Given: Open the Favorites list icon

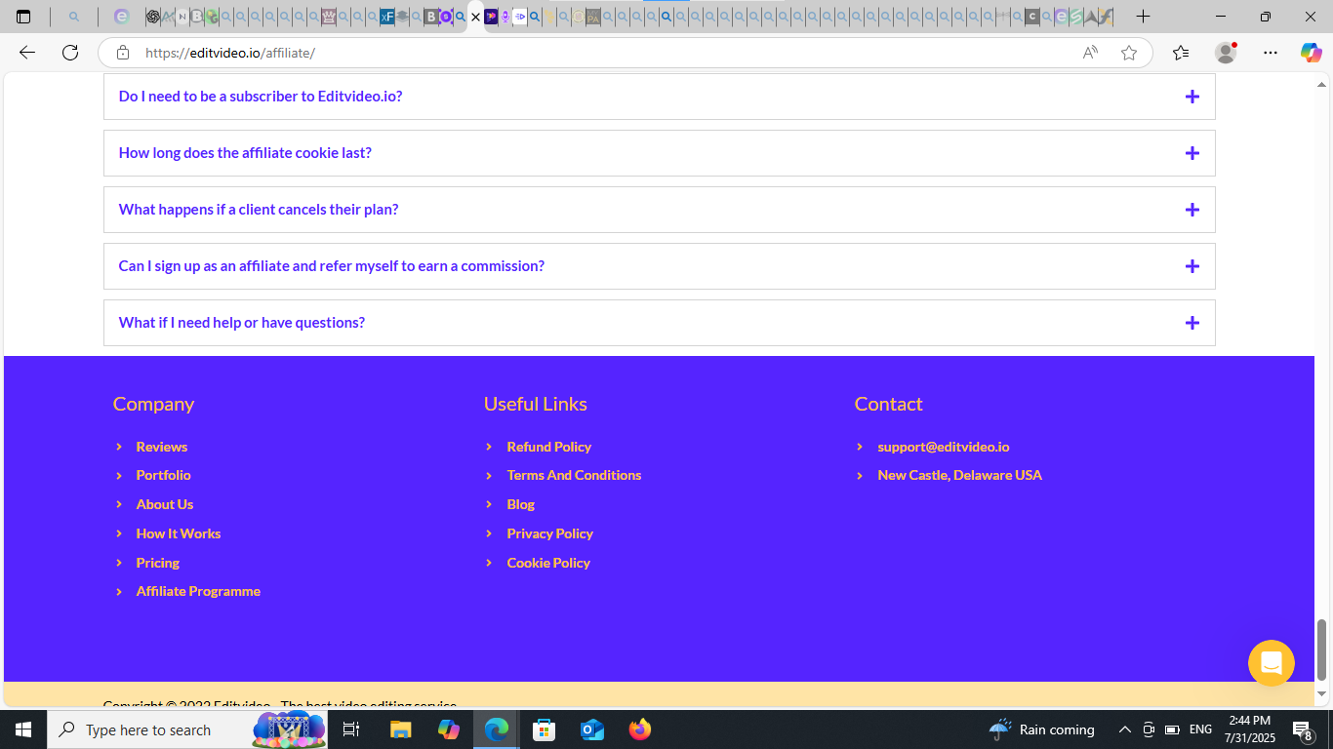Looking at the screenshot, I should pos(1181,53).
